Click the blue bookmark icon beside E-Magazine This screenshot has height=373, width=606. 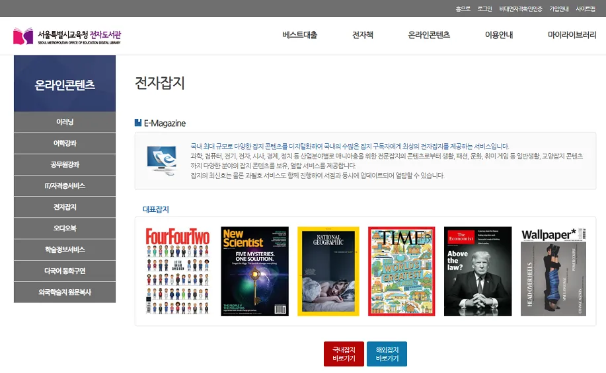tap(138, 122)
